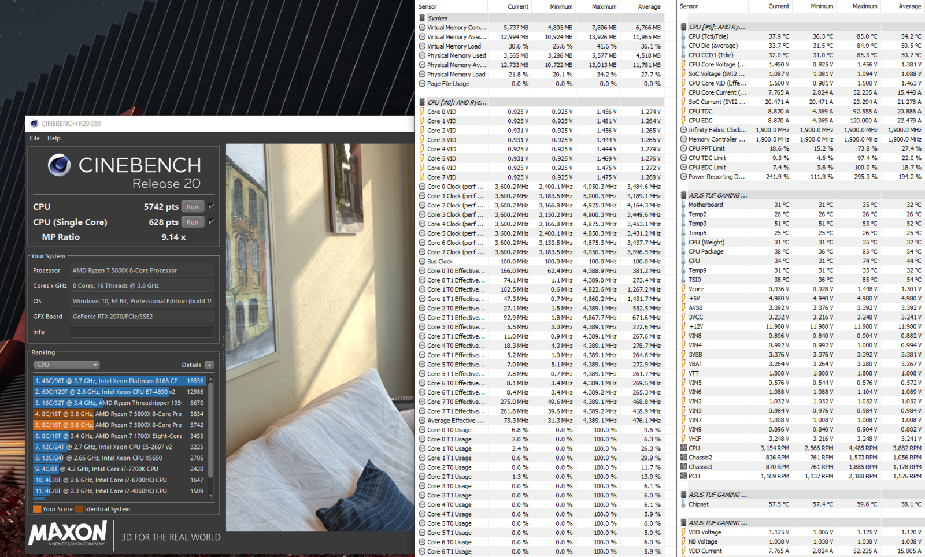Click the fan icon for PCH
Screen dimensions: 925x557
[683, 476]
